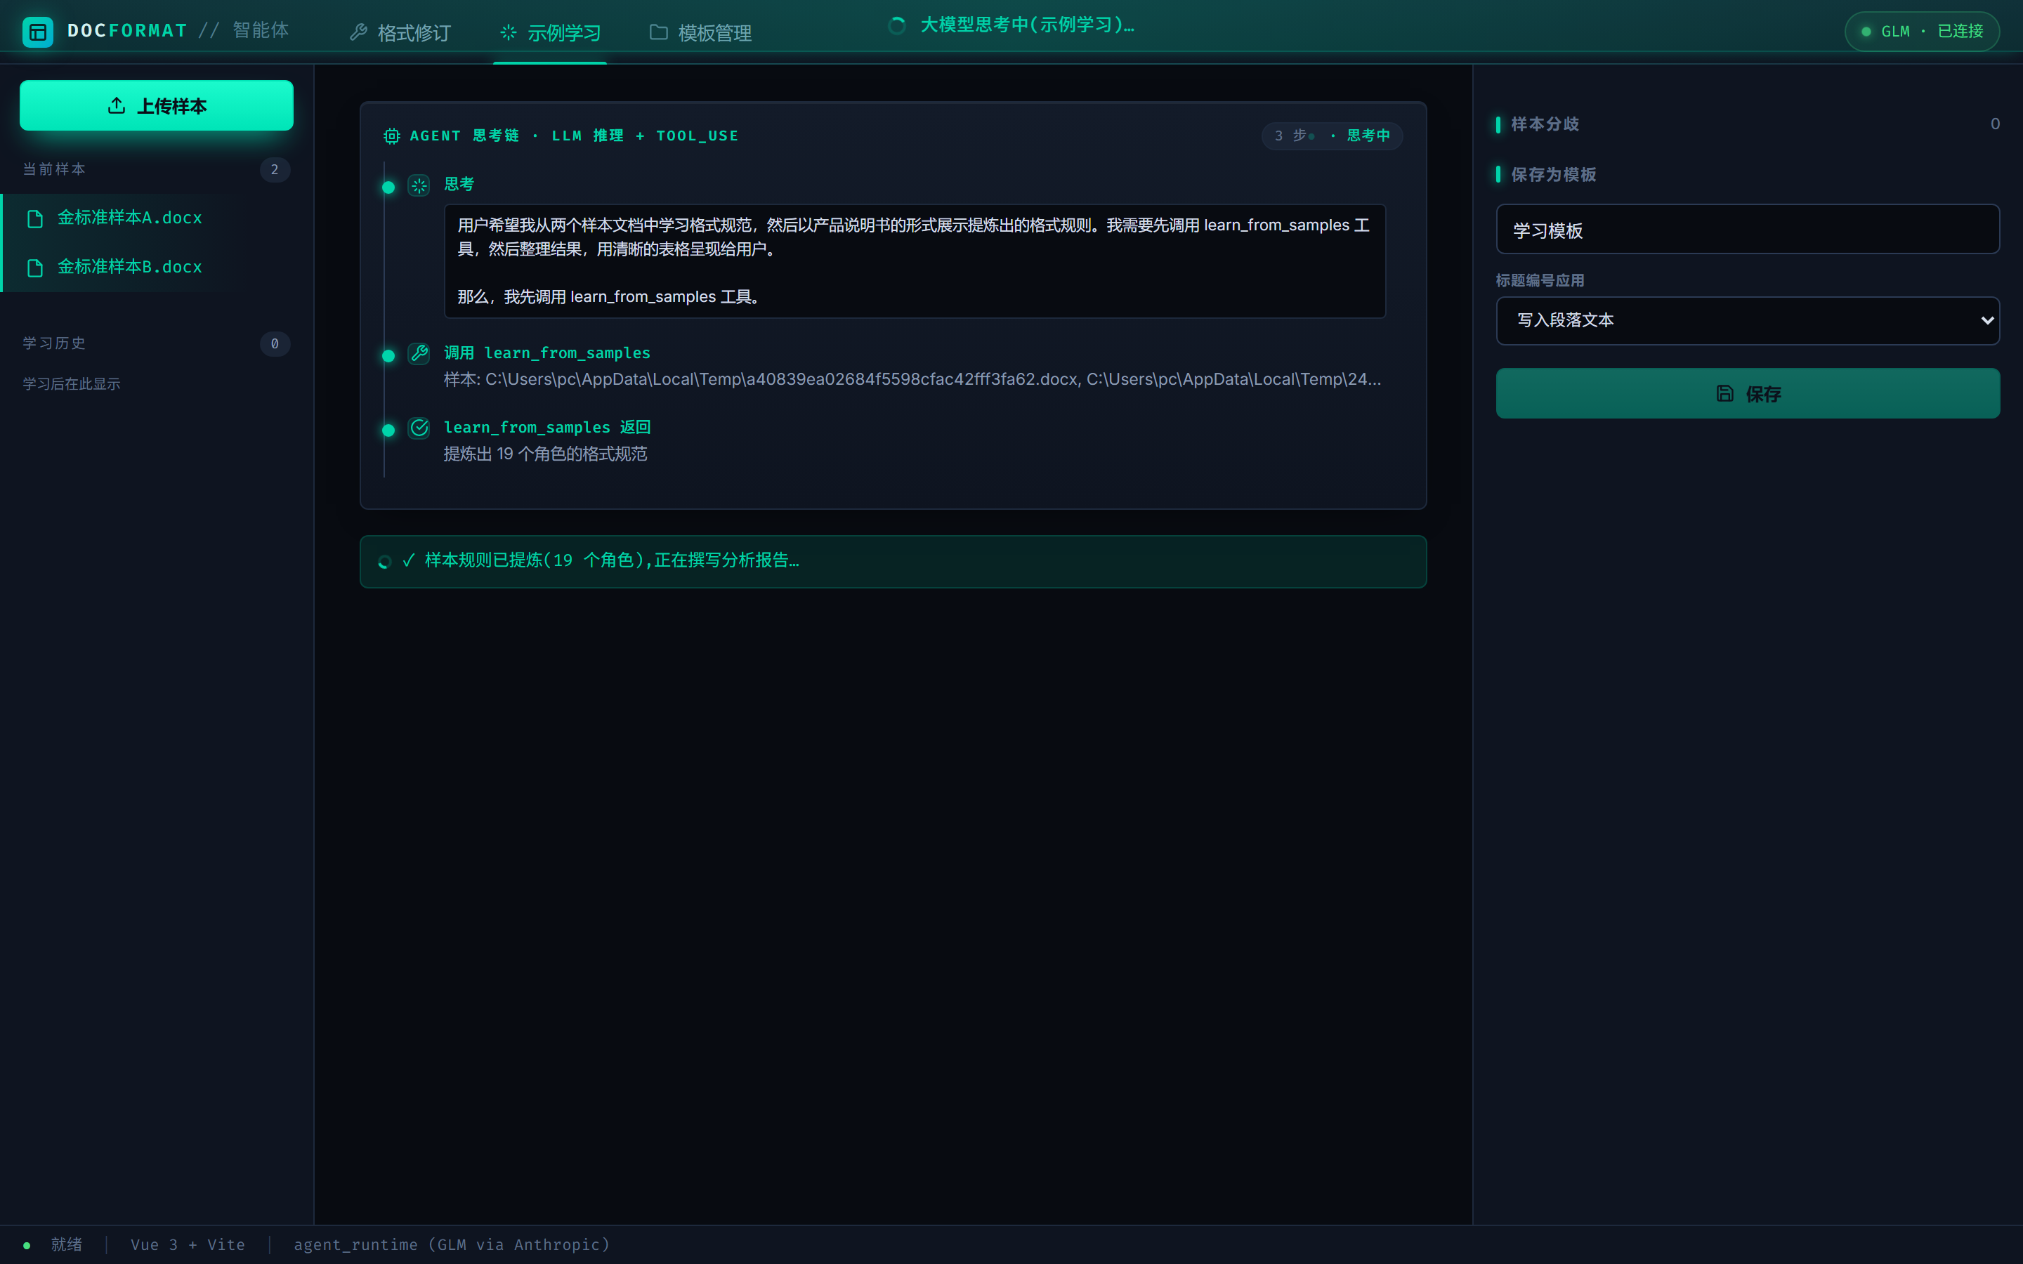Viewport: 2023px width, 1264px height.
Task: Click the GLM · 已连接 status pill
Action: (x=1922, y=32)
